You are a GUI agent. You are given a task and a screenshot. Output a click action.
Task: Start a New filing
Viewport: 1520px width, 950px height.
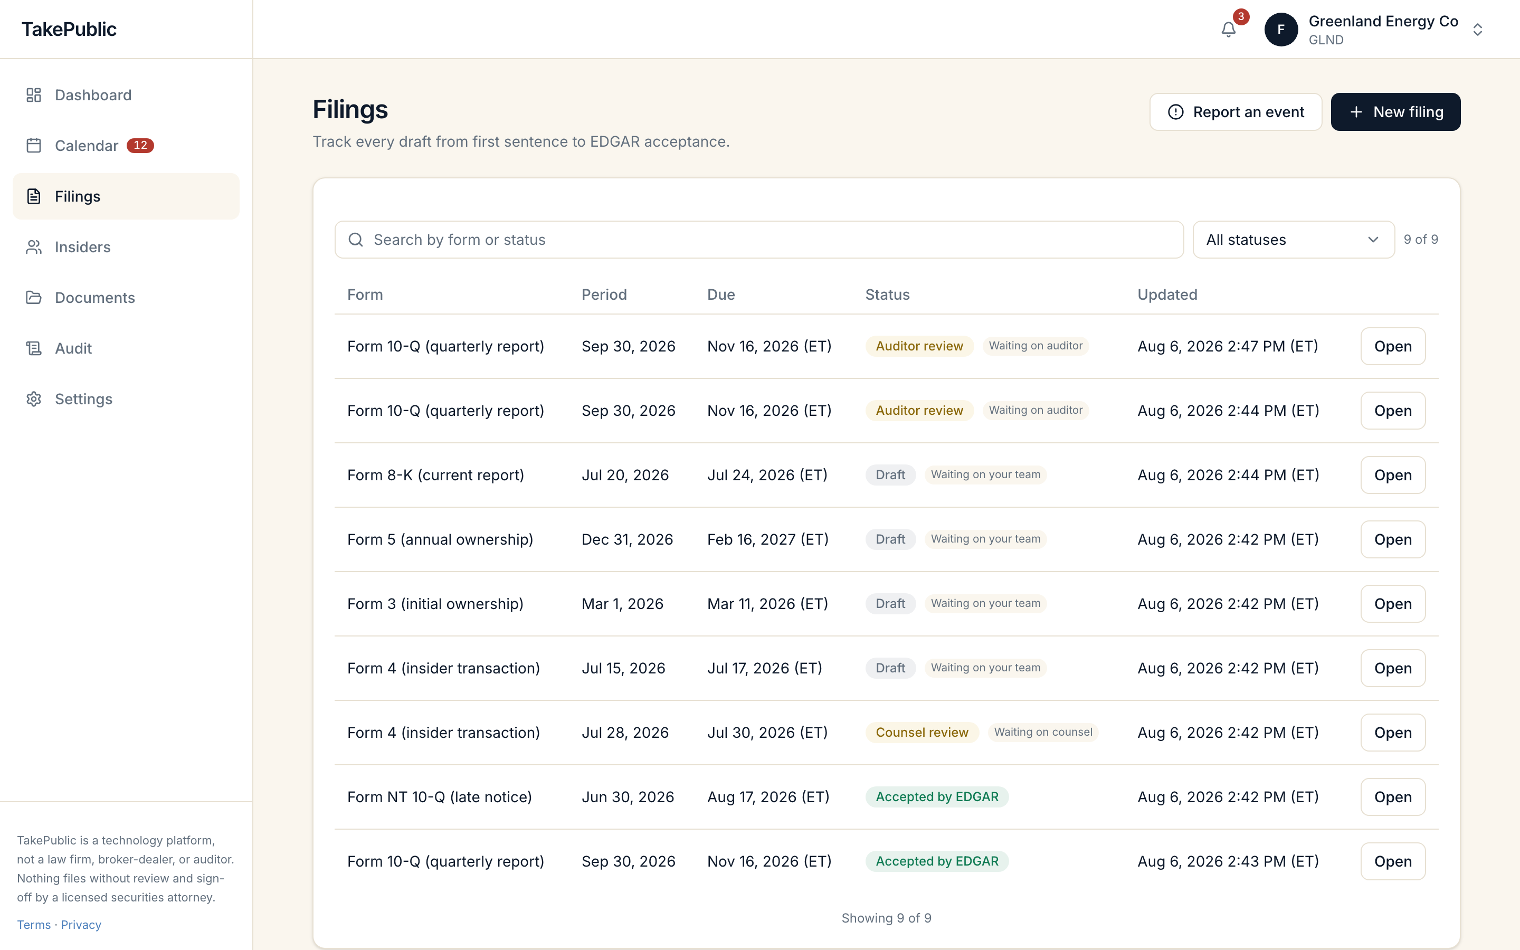(1395, 112)
